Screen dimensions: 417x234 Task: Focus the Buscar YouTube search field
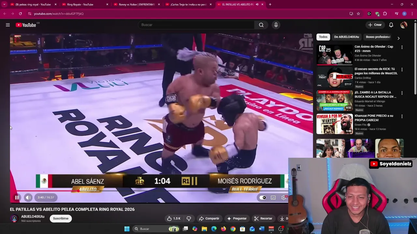coord(196,25)
